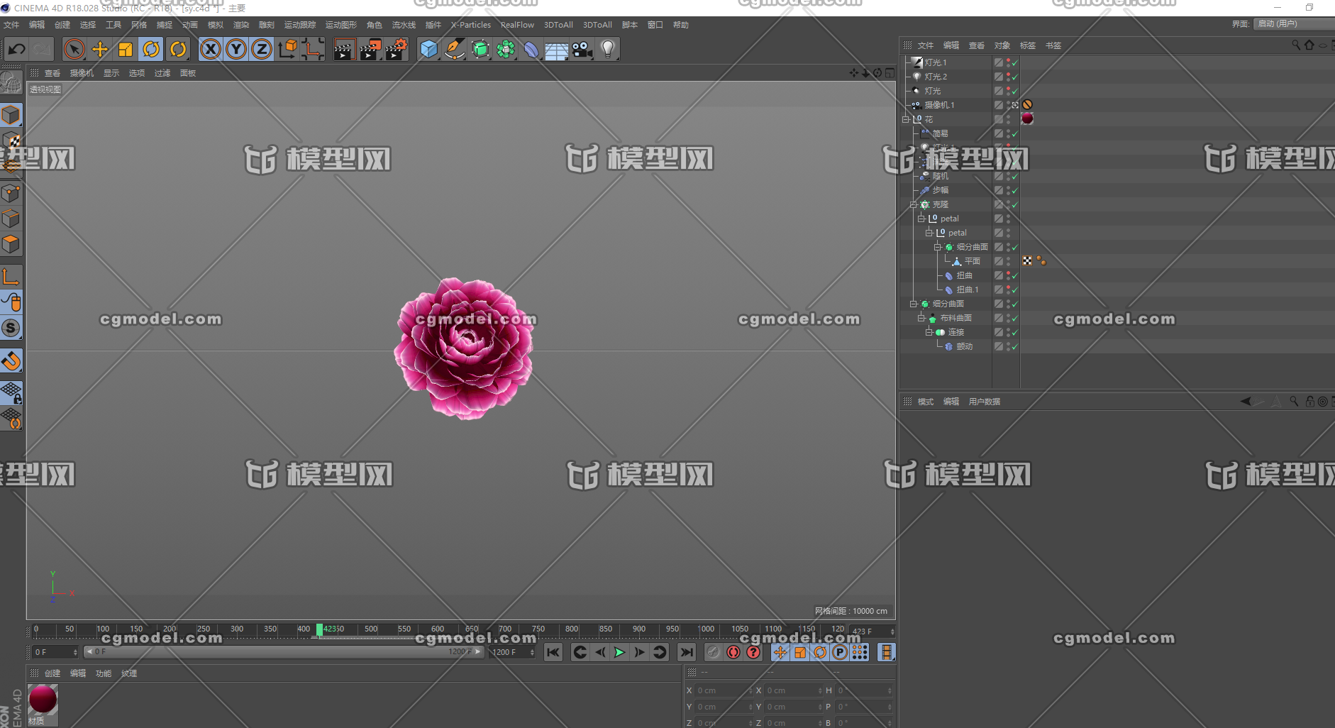Toggle enable checkmark for 简易
This screenshot has height=728, width=1335.
coord(1015,133)
